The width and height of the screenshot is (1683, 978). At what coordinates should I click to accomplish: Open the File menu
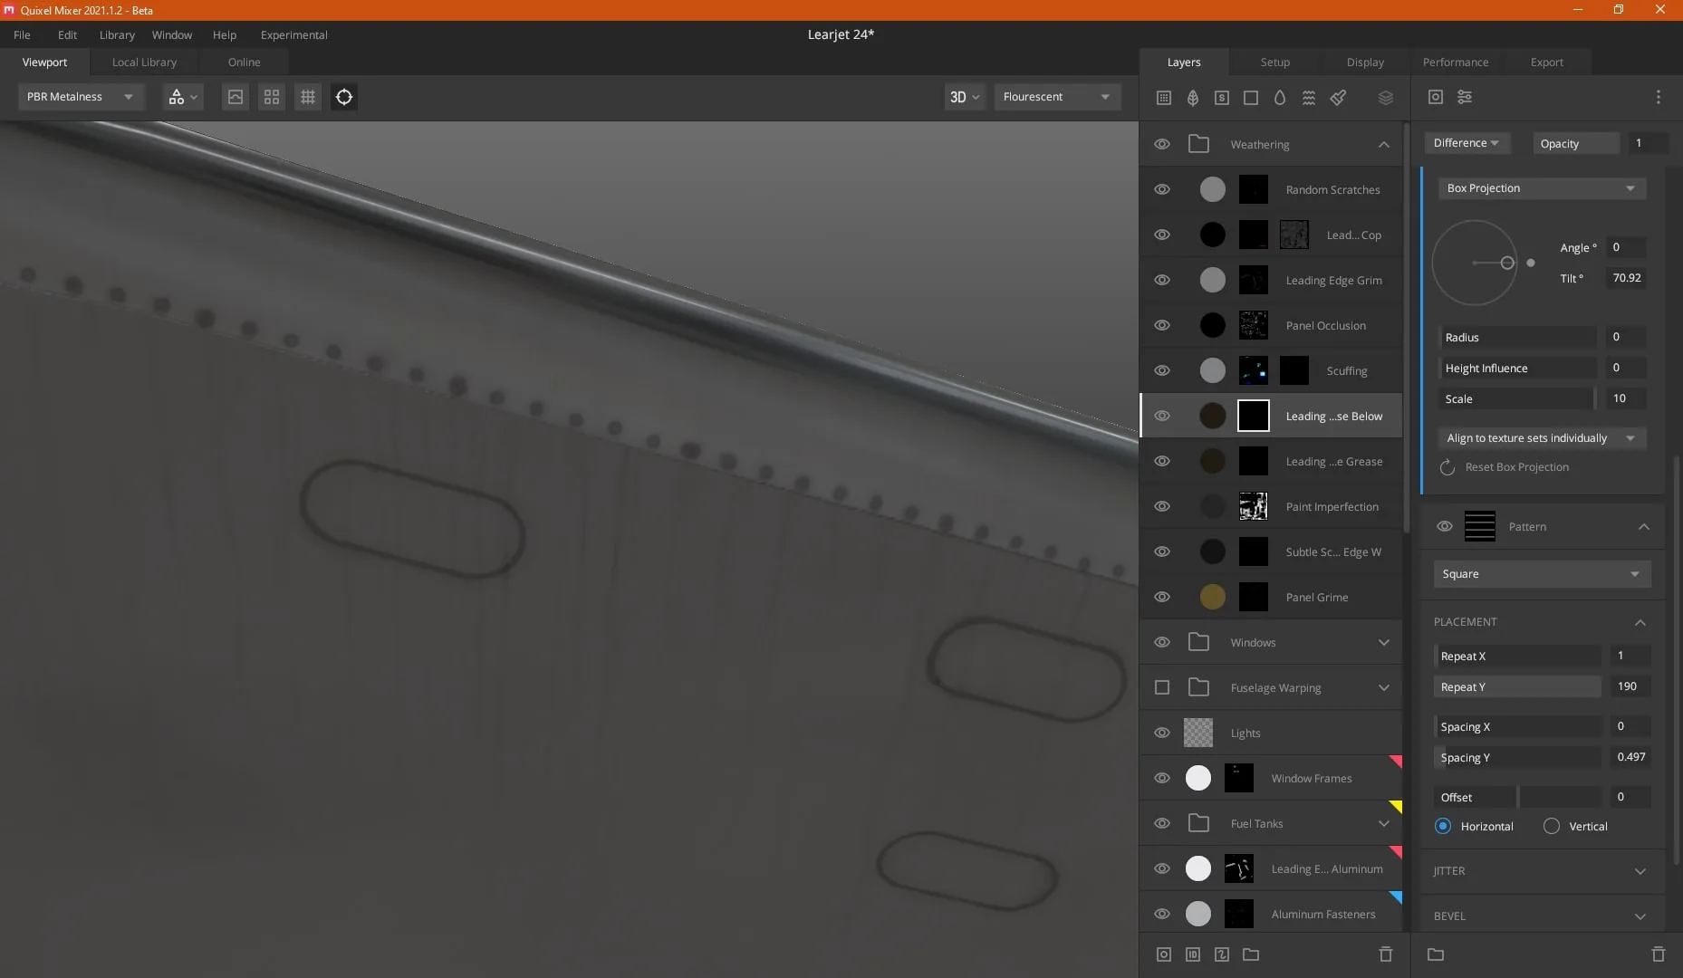[22, 34]
